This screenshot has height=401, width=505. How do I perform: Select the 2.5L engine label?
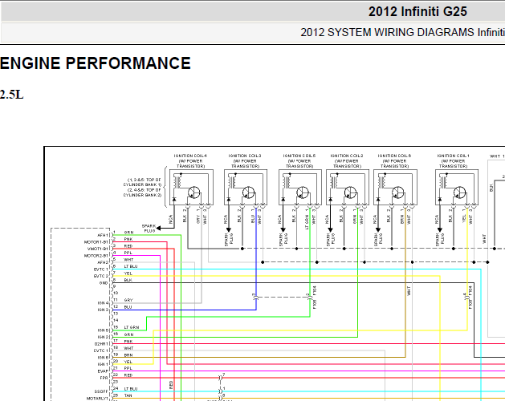11,95
